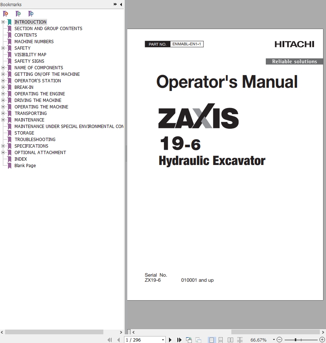326x343 pixels.
Task: Click bookmark icon beside INDEX
Action: [10, 159]
